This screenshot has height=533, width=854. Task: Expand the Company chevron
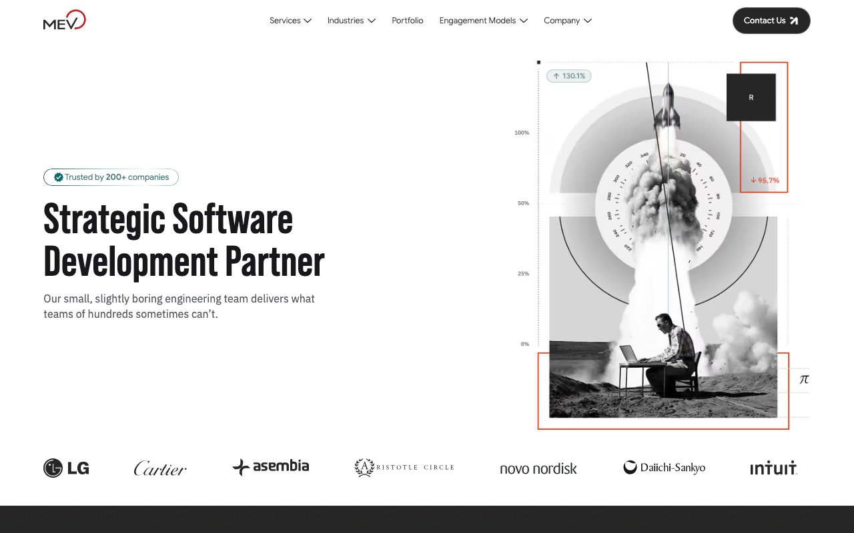pyautogui.click(x=588, y=21)
